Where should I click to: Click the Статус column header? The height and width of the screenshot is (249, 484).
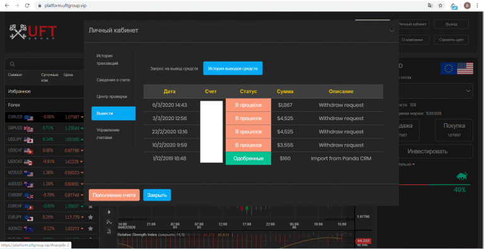248,92
